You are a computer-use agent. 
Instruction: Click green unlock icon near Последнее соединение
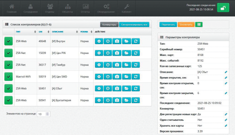(x=223, y=8)
